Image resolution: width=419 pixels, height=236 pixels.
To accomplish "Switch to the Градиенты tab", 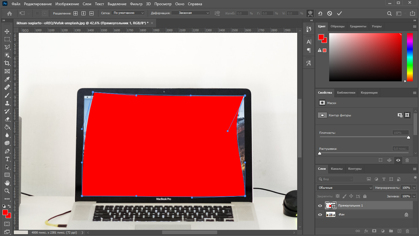I will pyautogui.click(x=358, y=26).
